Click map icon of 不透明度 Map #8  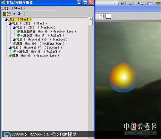[x=14, y=52]
